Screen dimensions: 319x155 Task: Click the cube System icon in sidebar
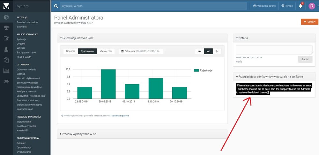click(6, 17)
